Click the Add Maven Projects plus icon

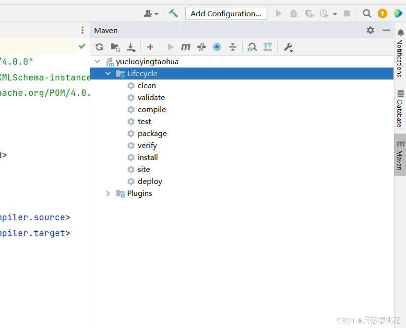(150, 47)
